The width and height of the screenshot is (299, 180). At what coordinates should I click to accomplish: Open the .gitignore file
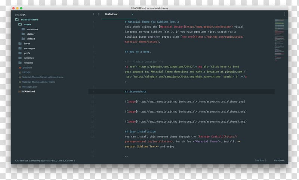click(x=27, y=68)
